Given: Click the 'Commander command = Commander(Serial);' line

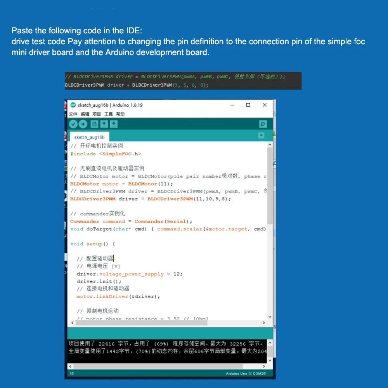Looking at the screenshot, I should 131,222.
